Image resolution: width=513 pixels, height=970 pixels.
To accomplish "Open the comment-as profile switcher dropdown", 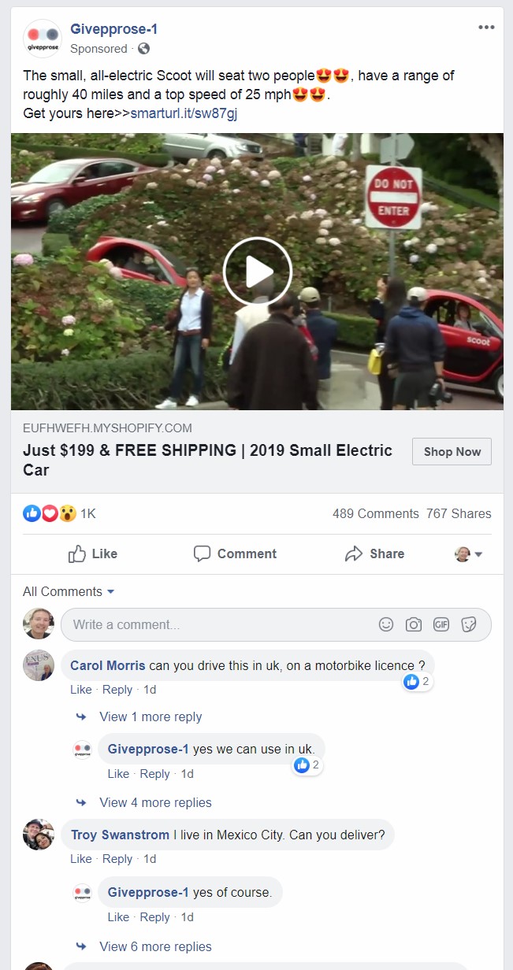I will click(x=468, y=554).
